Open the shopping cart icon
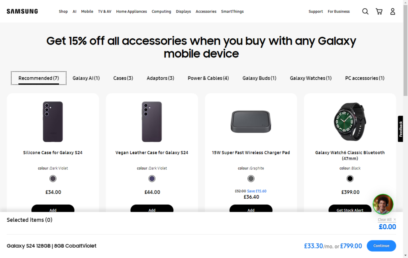 click(x=379, y=12)
